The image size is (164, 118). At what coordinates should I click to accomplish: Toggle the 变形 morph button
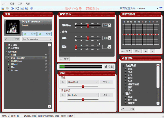pos(30,34)
